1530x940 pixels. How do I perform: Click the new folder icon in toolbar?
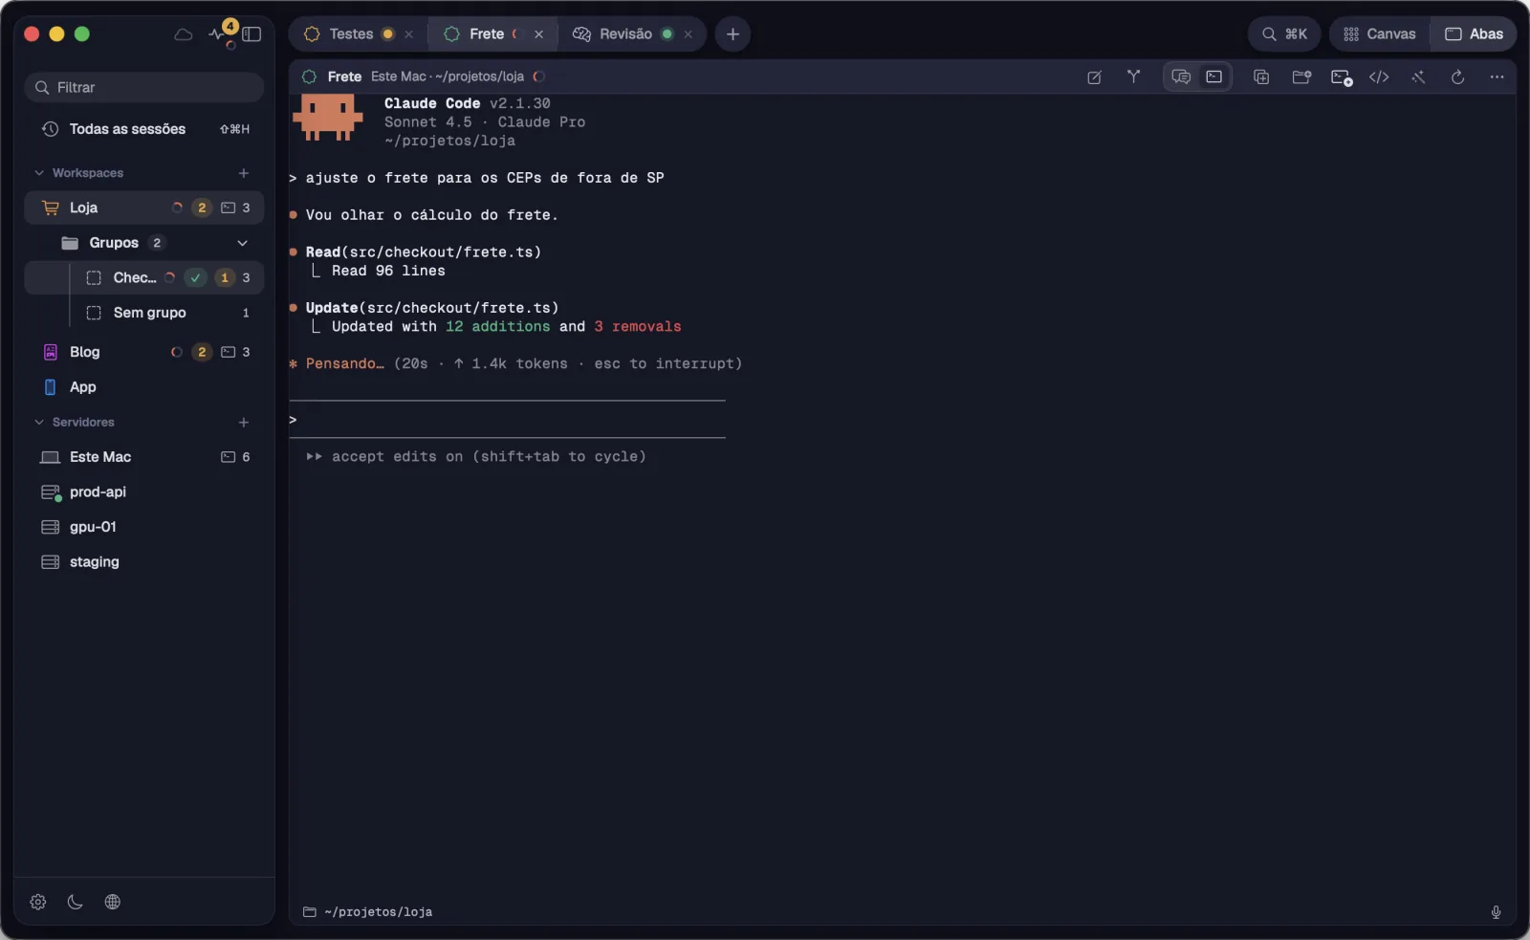(x=1301, y=77)
